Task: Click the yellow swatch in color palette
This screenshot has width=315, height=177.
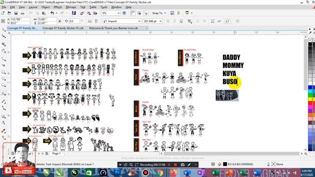Action: coord(310,99)
